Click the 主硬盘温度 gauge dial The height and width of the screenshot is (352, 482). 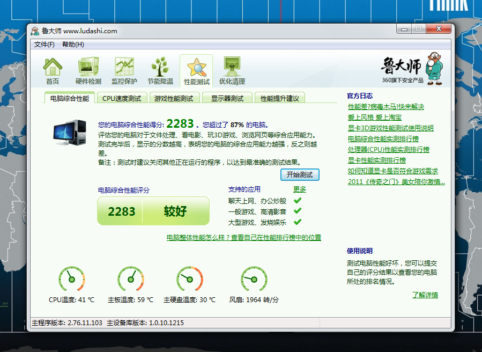(190, 279)
